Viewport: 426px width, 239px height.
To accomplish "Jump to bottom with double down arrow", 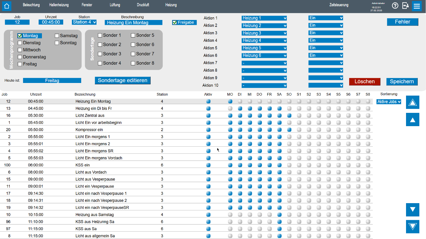I will [412, 226].
